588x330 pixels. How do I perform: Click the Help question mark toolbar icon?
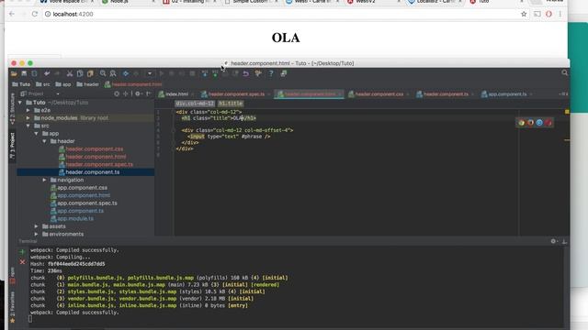271,73
